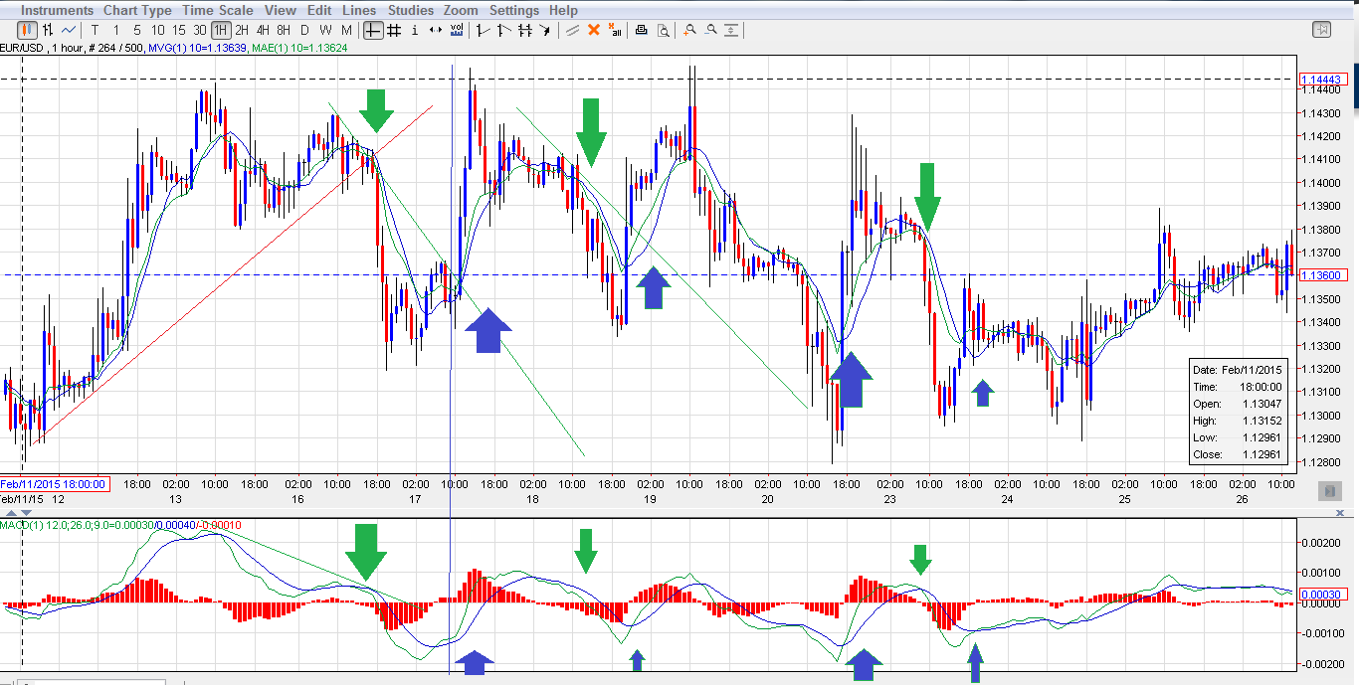This screenshot has height=685, width=1359.
Task: Close the MACD panel with blue X
Action: (x=1339, y=513)
